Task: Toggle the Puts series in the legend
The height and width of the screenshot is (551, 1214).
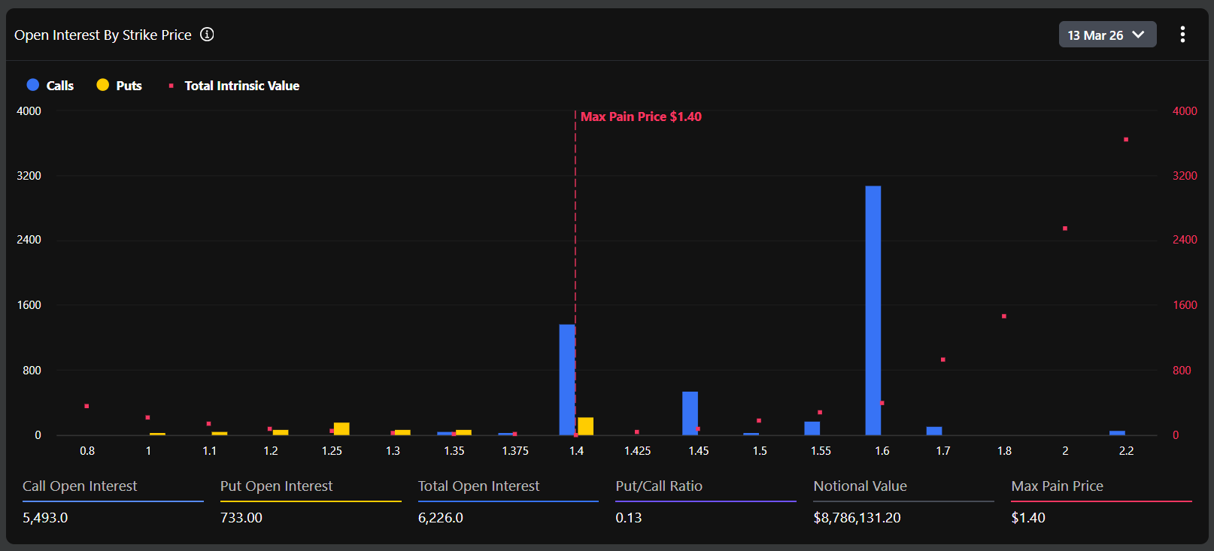Action: pyautogui.click(x=120, y=86)
